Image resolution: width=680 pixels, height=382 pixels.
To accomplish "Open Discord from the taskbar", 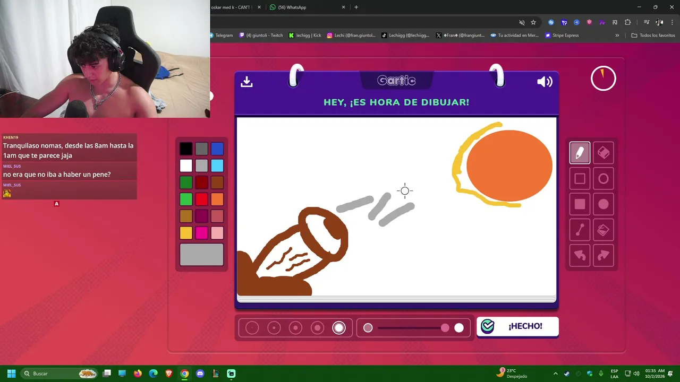I will click(200, 374).
